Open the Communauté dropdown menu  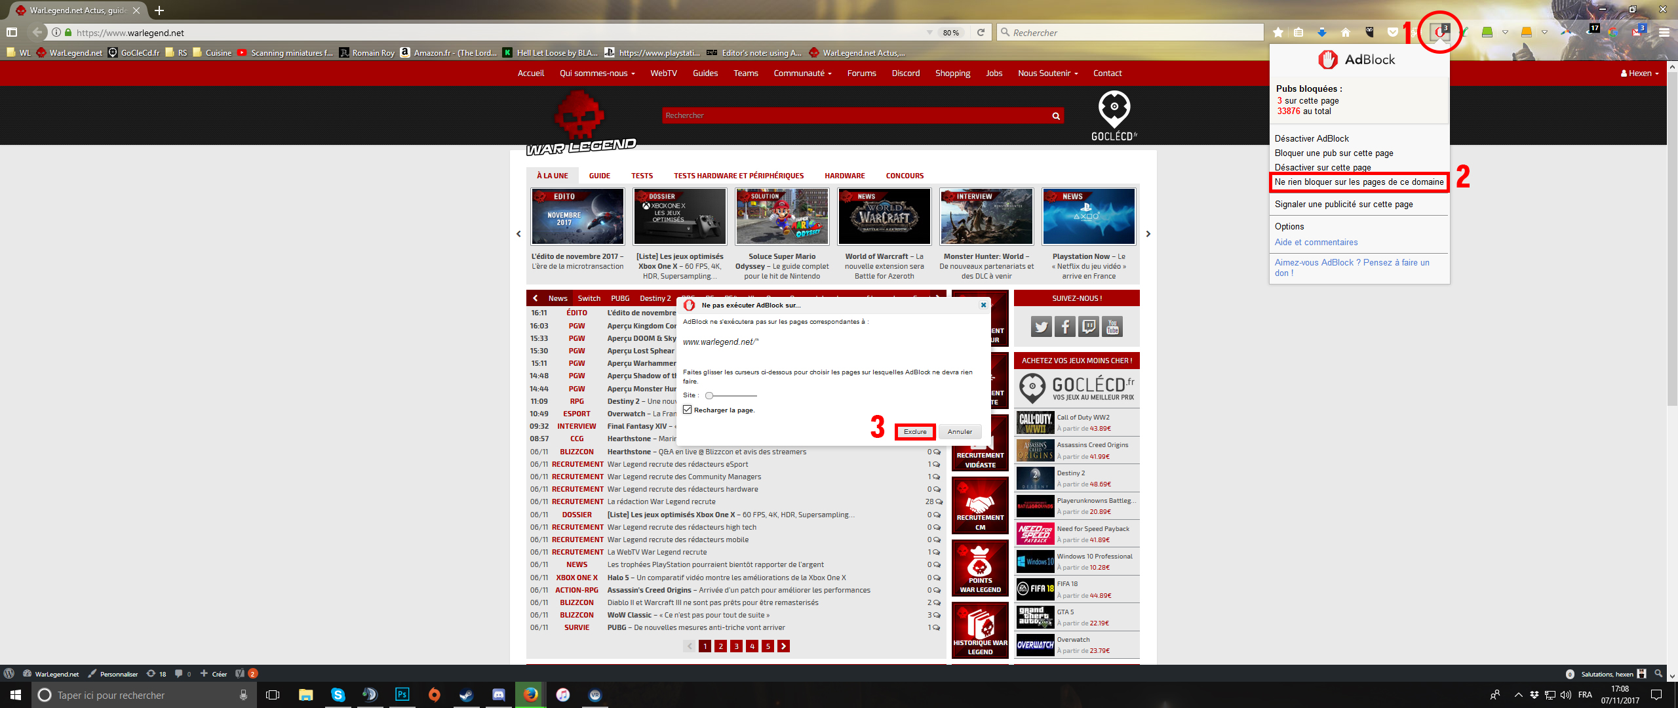point(802,73)
